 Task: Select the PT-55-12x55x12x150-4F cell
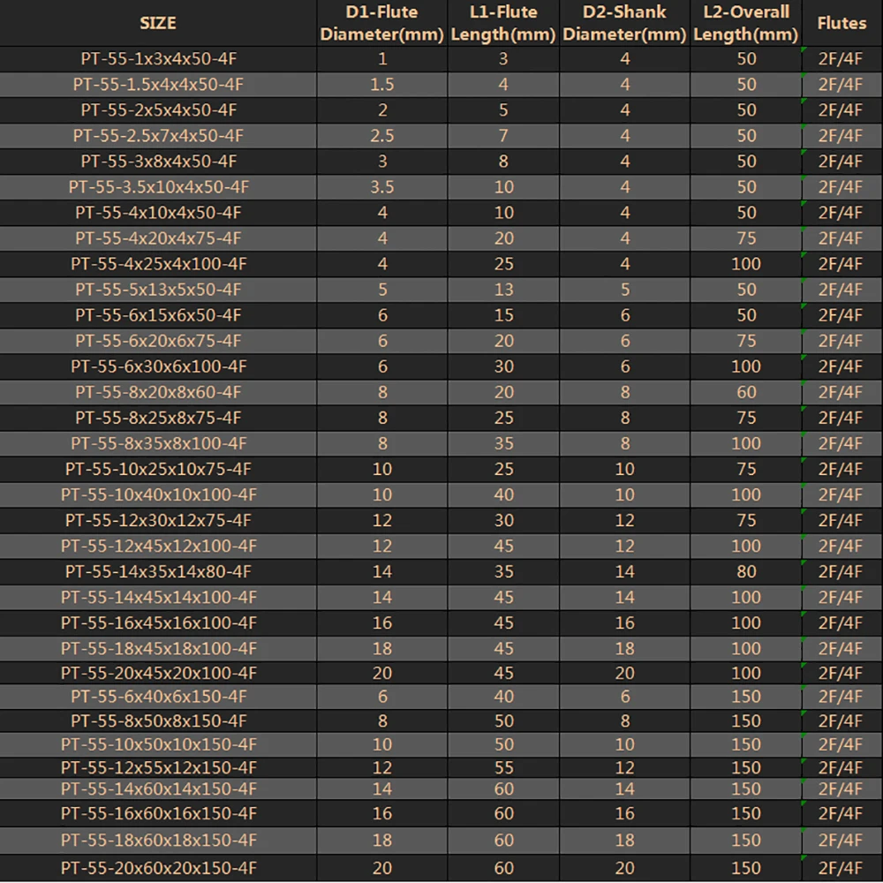click(x=158, y=767)
